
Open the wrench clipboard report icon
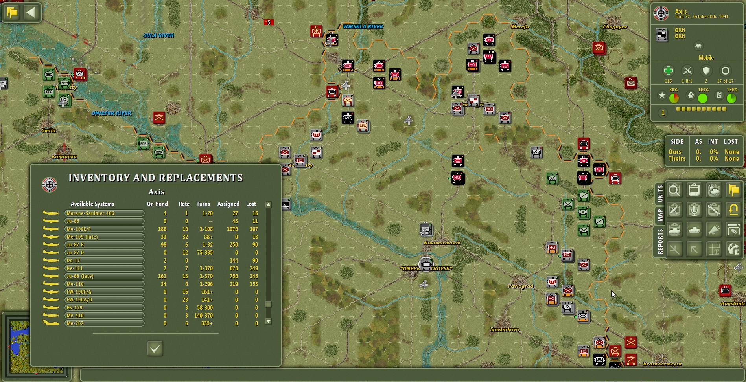pyautogui.click(x=714, y=210)
